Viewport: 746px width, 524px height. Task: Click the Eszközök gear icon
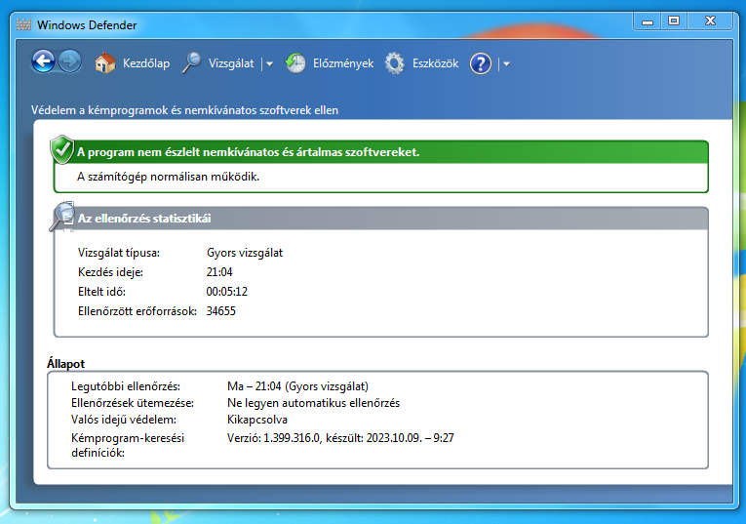tap(394, 62)
